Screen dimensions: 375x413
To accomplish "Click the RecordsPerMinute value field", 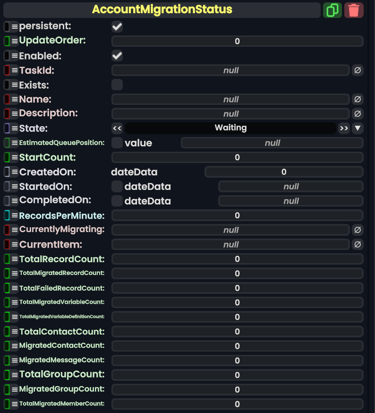I will [x=237, y=215].
